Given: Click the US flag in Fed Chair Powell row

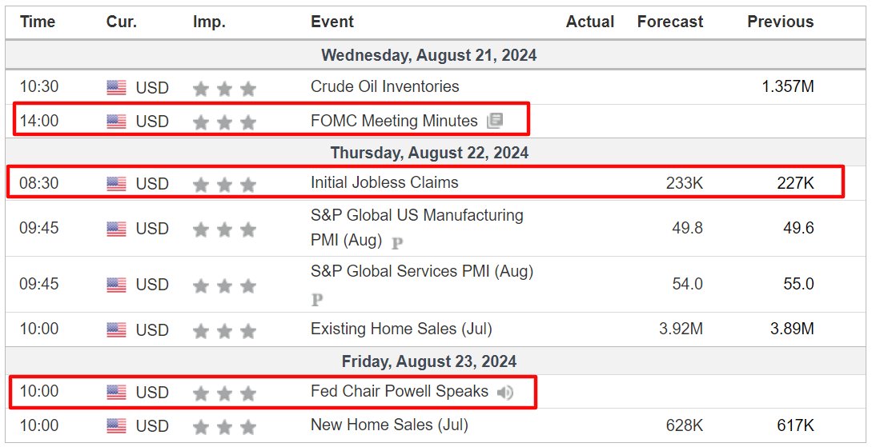Looking at the screenshot, I should click(116, 393).
